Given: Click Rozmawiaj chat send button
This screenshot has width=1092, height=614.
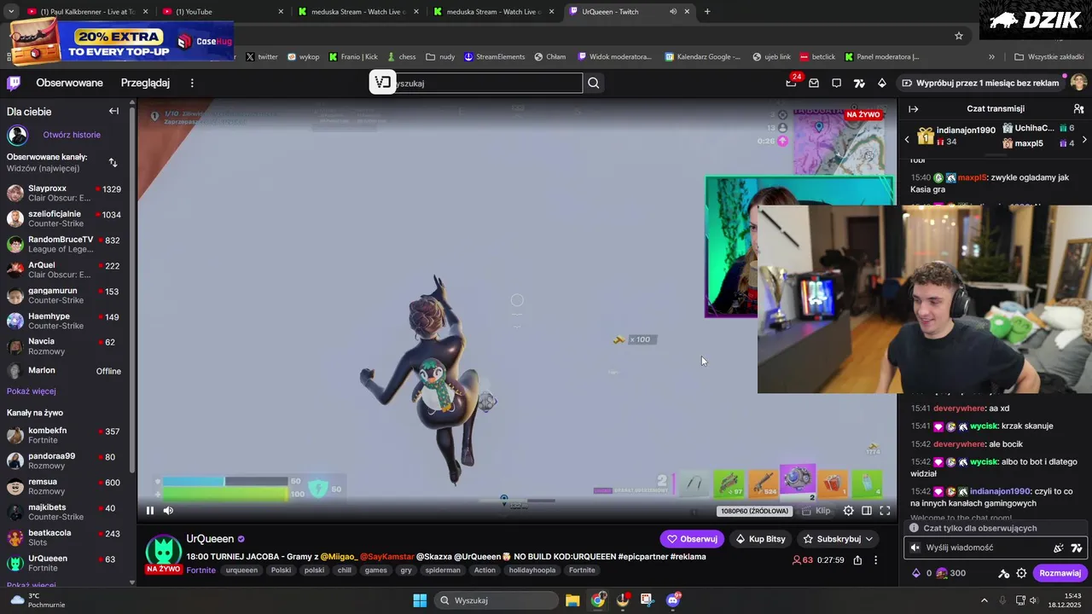Looking at the screenshot, I should 1060,573.
